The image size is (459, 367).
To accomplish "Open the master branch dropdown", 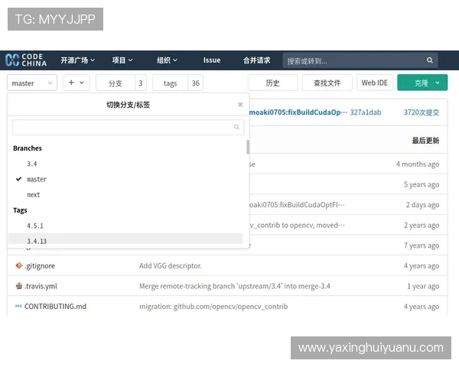I will point(32,83).
